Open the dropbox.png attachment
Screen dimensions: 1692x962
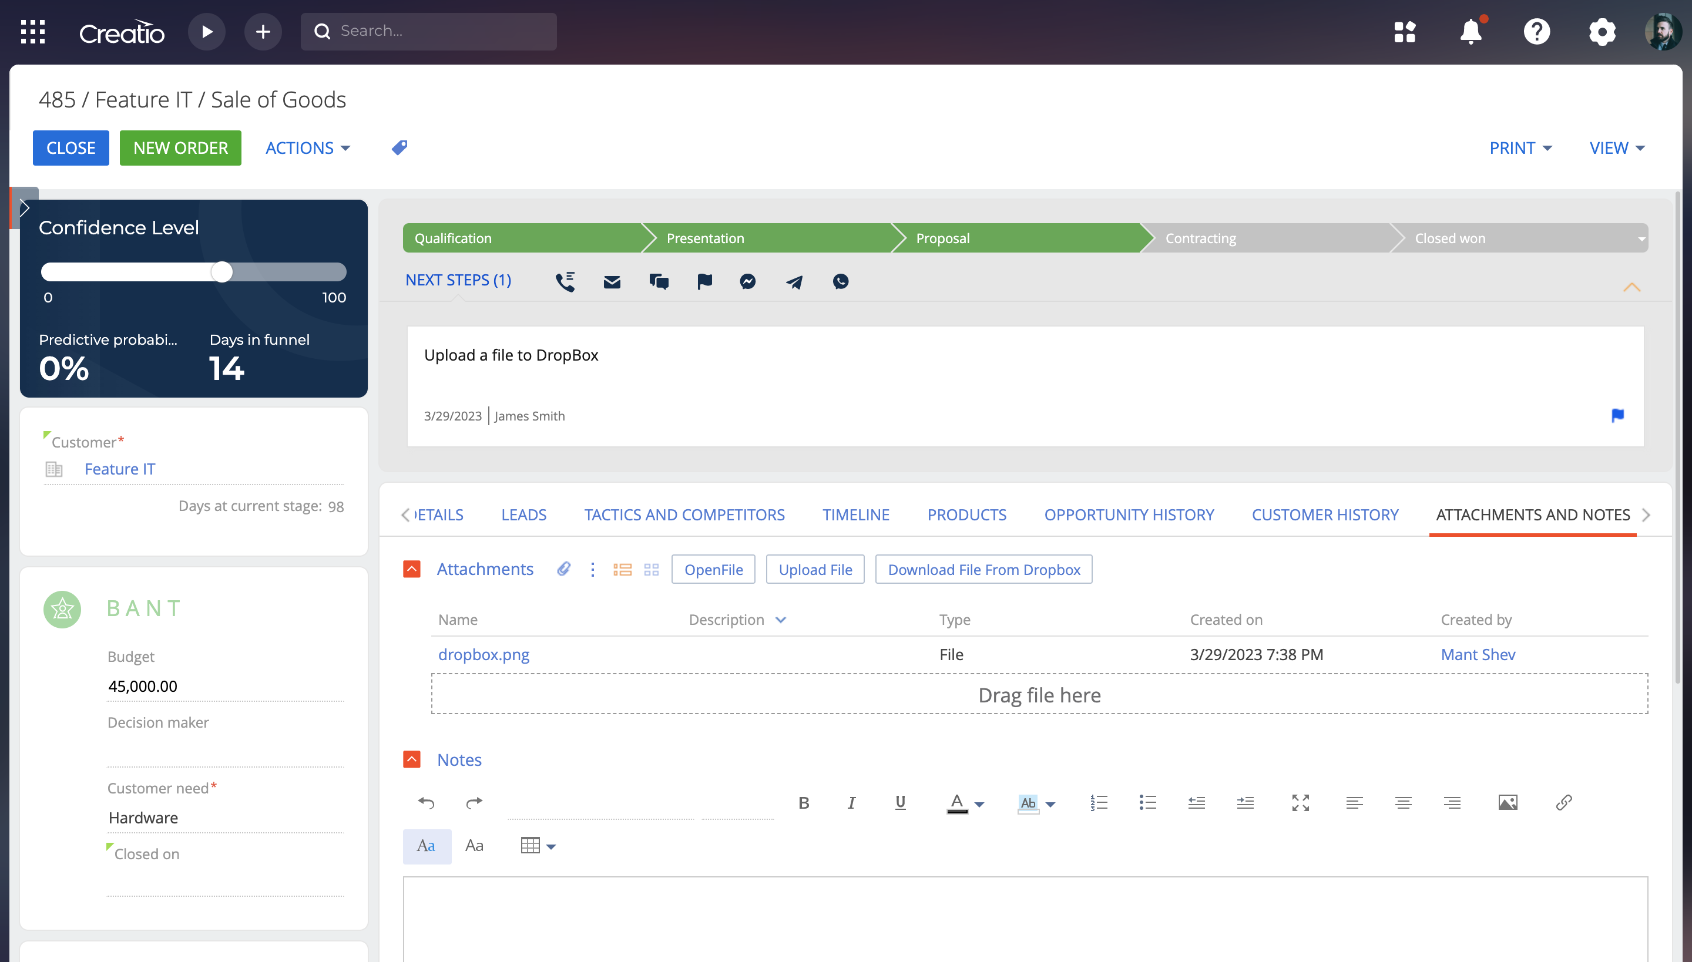click(x=483, y=654)
